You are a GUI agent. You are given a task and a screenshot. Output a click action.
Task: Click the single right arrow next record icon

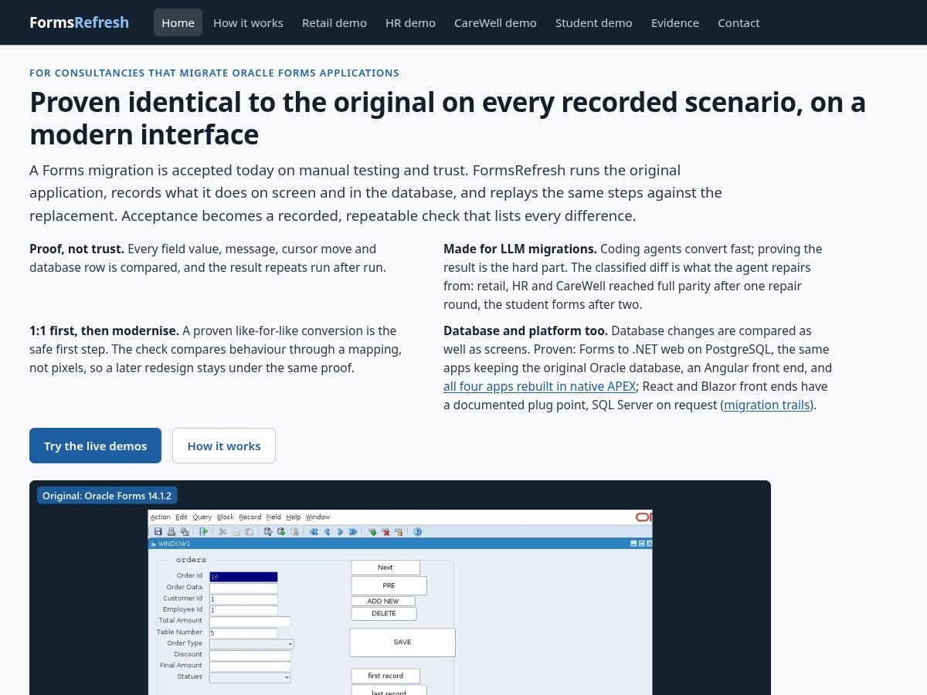pos(340,531)
